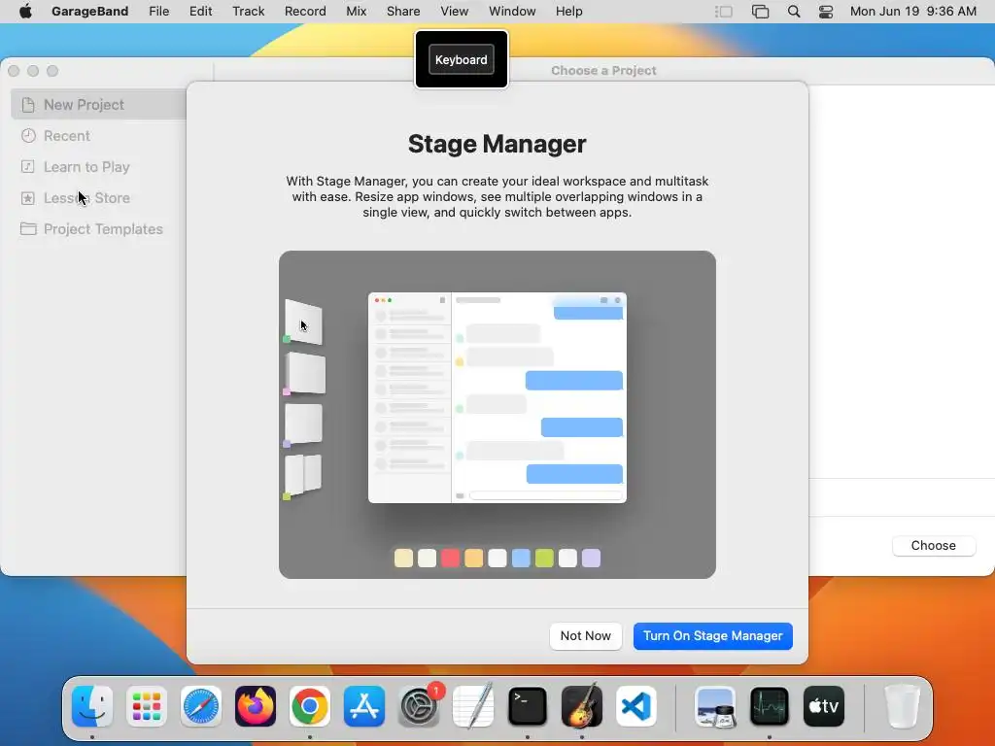
Task: Open Spotlight search in menu bar
Action: (x=794, y=12)
